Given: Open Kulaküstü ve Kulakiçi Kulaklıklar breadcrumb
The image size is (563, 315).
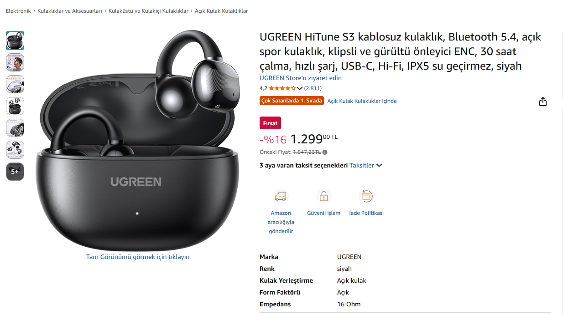Looking at the screenshot, I should (148, 11).
